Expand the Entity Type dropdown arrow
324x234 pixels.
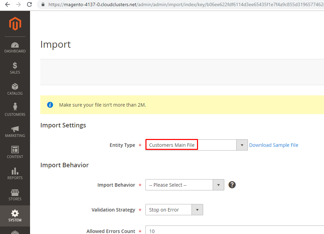242,145
